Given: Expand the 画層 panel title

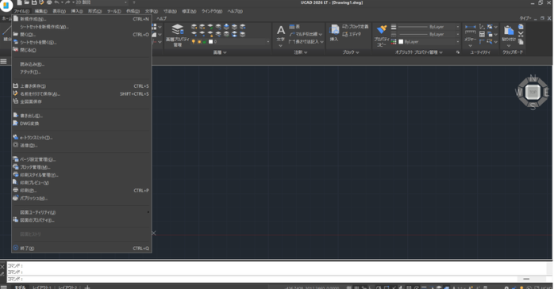Looking at the screenshot, I should tap(220, 52).
